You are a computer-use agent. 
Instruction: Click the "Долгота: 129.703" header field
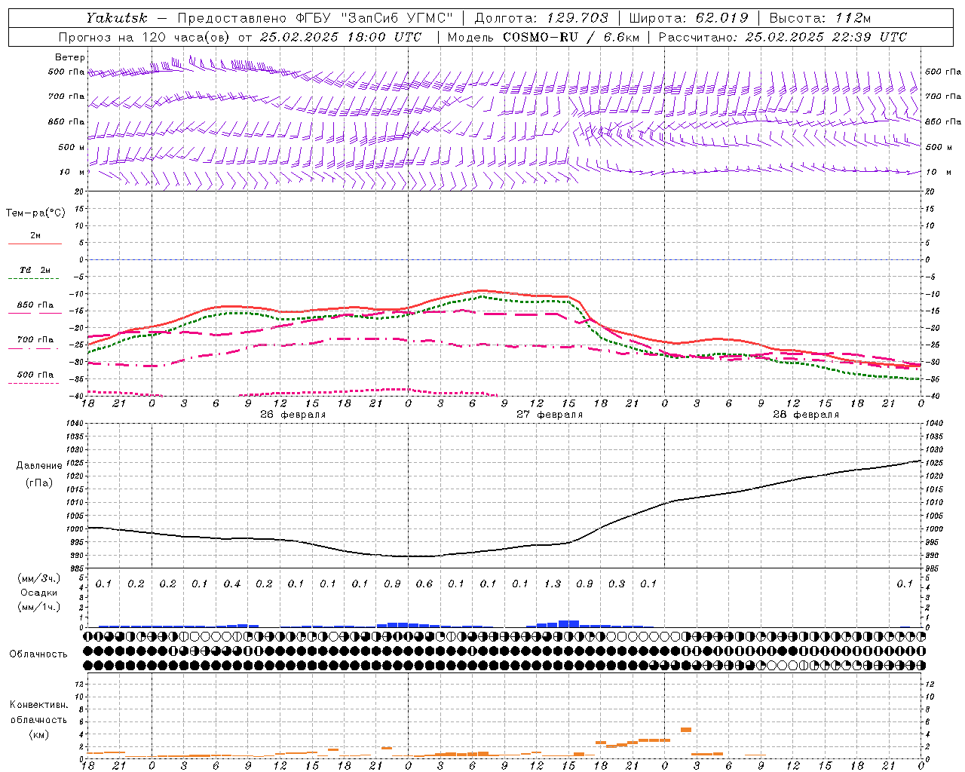click(x=541, y=18)
